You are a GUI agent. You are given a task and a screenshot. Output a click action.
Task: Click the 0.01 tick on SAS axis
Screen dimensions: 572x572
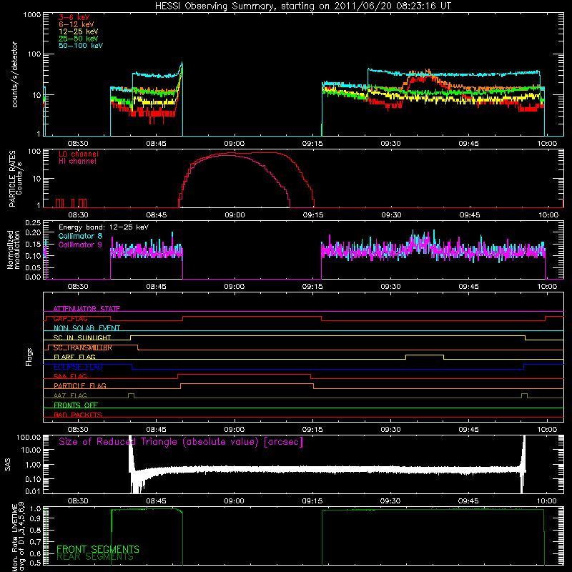click(x=33, y=491)
